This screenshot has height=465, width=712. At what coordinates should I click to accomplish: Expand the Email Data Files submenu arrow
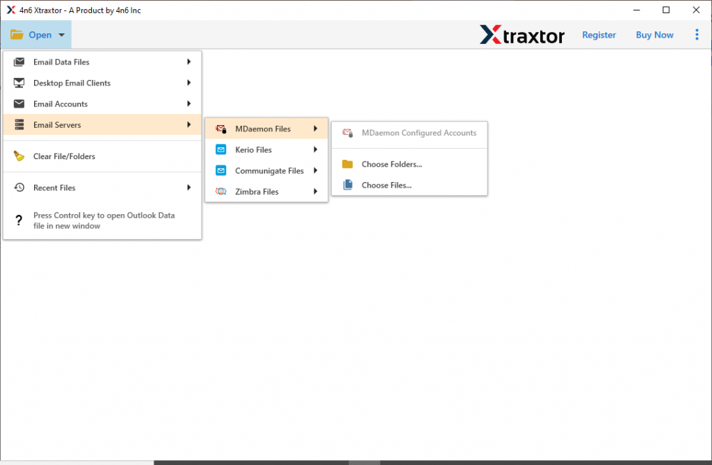click(x=188, y=62)
